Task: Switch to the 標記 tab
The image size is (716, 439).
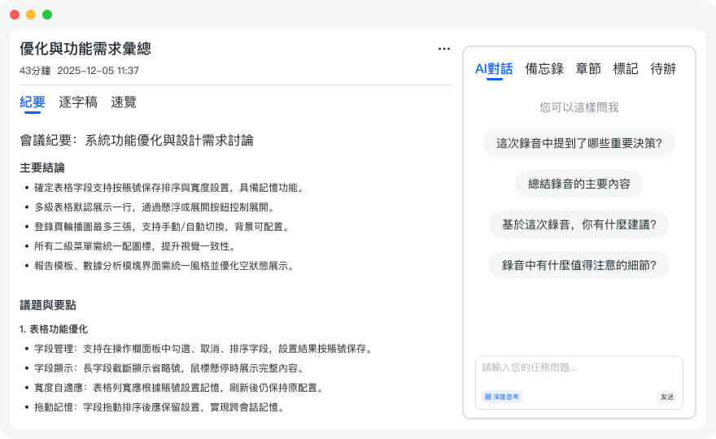Action: 626,69
